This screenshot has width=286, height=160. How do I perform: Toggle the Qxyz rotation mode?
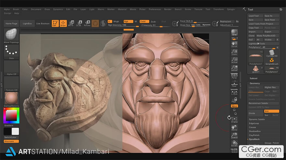pyautogui.click(x=234, y=106)
